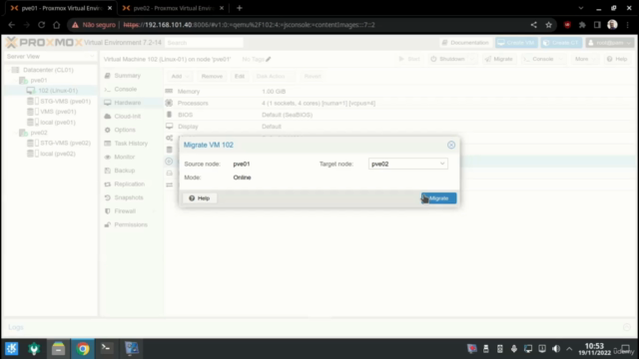Edit tags with the pencil icon

[x=269, y=60]
